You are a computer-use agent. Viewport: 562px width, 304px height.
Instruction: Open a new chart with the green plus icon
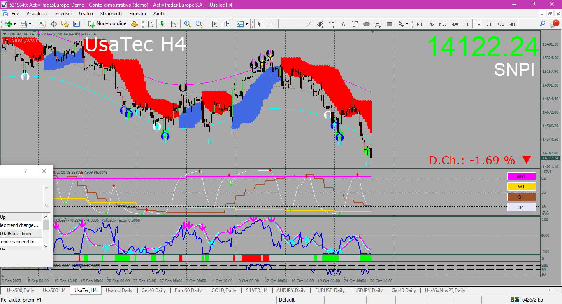[8, 24]
